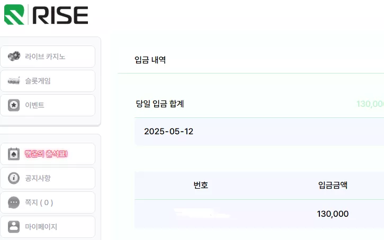384x240 pixels.
Task: Click the slot machine icon
Action: pos(14,81)
